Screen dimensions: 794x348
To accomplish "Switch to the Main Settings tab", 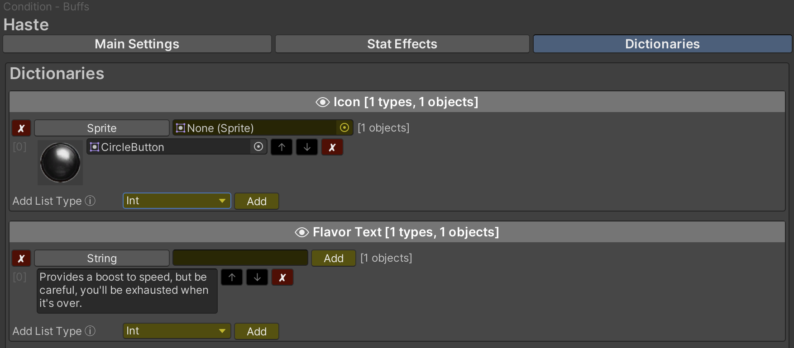I will [137, 44].
